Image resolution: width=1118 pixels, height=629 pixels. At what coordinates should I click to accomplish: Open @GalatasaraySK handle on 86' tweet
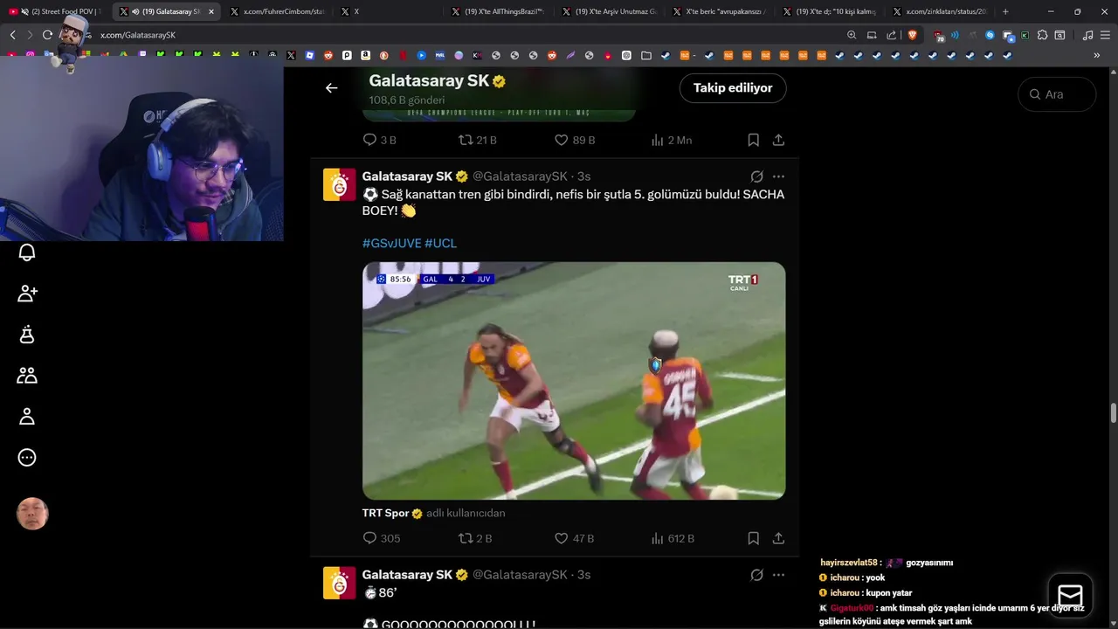(x=520, y=575)
